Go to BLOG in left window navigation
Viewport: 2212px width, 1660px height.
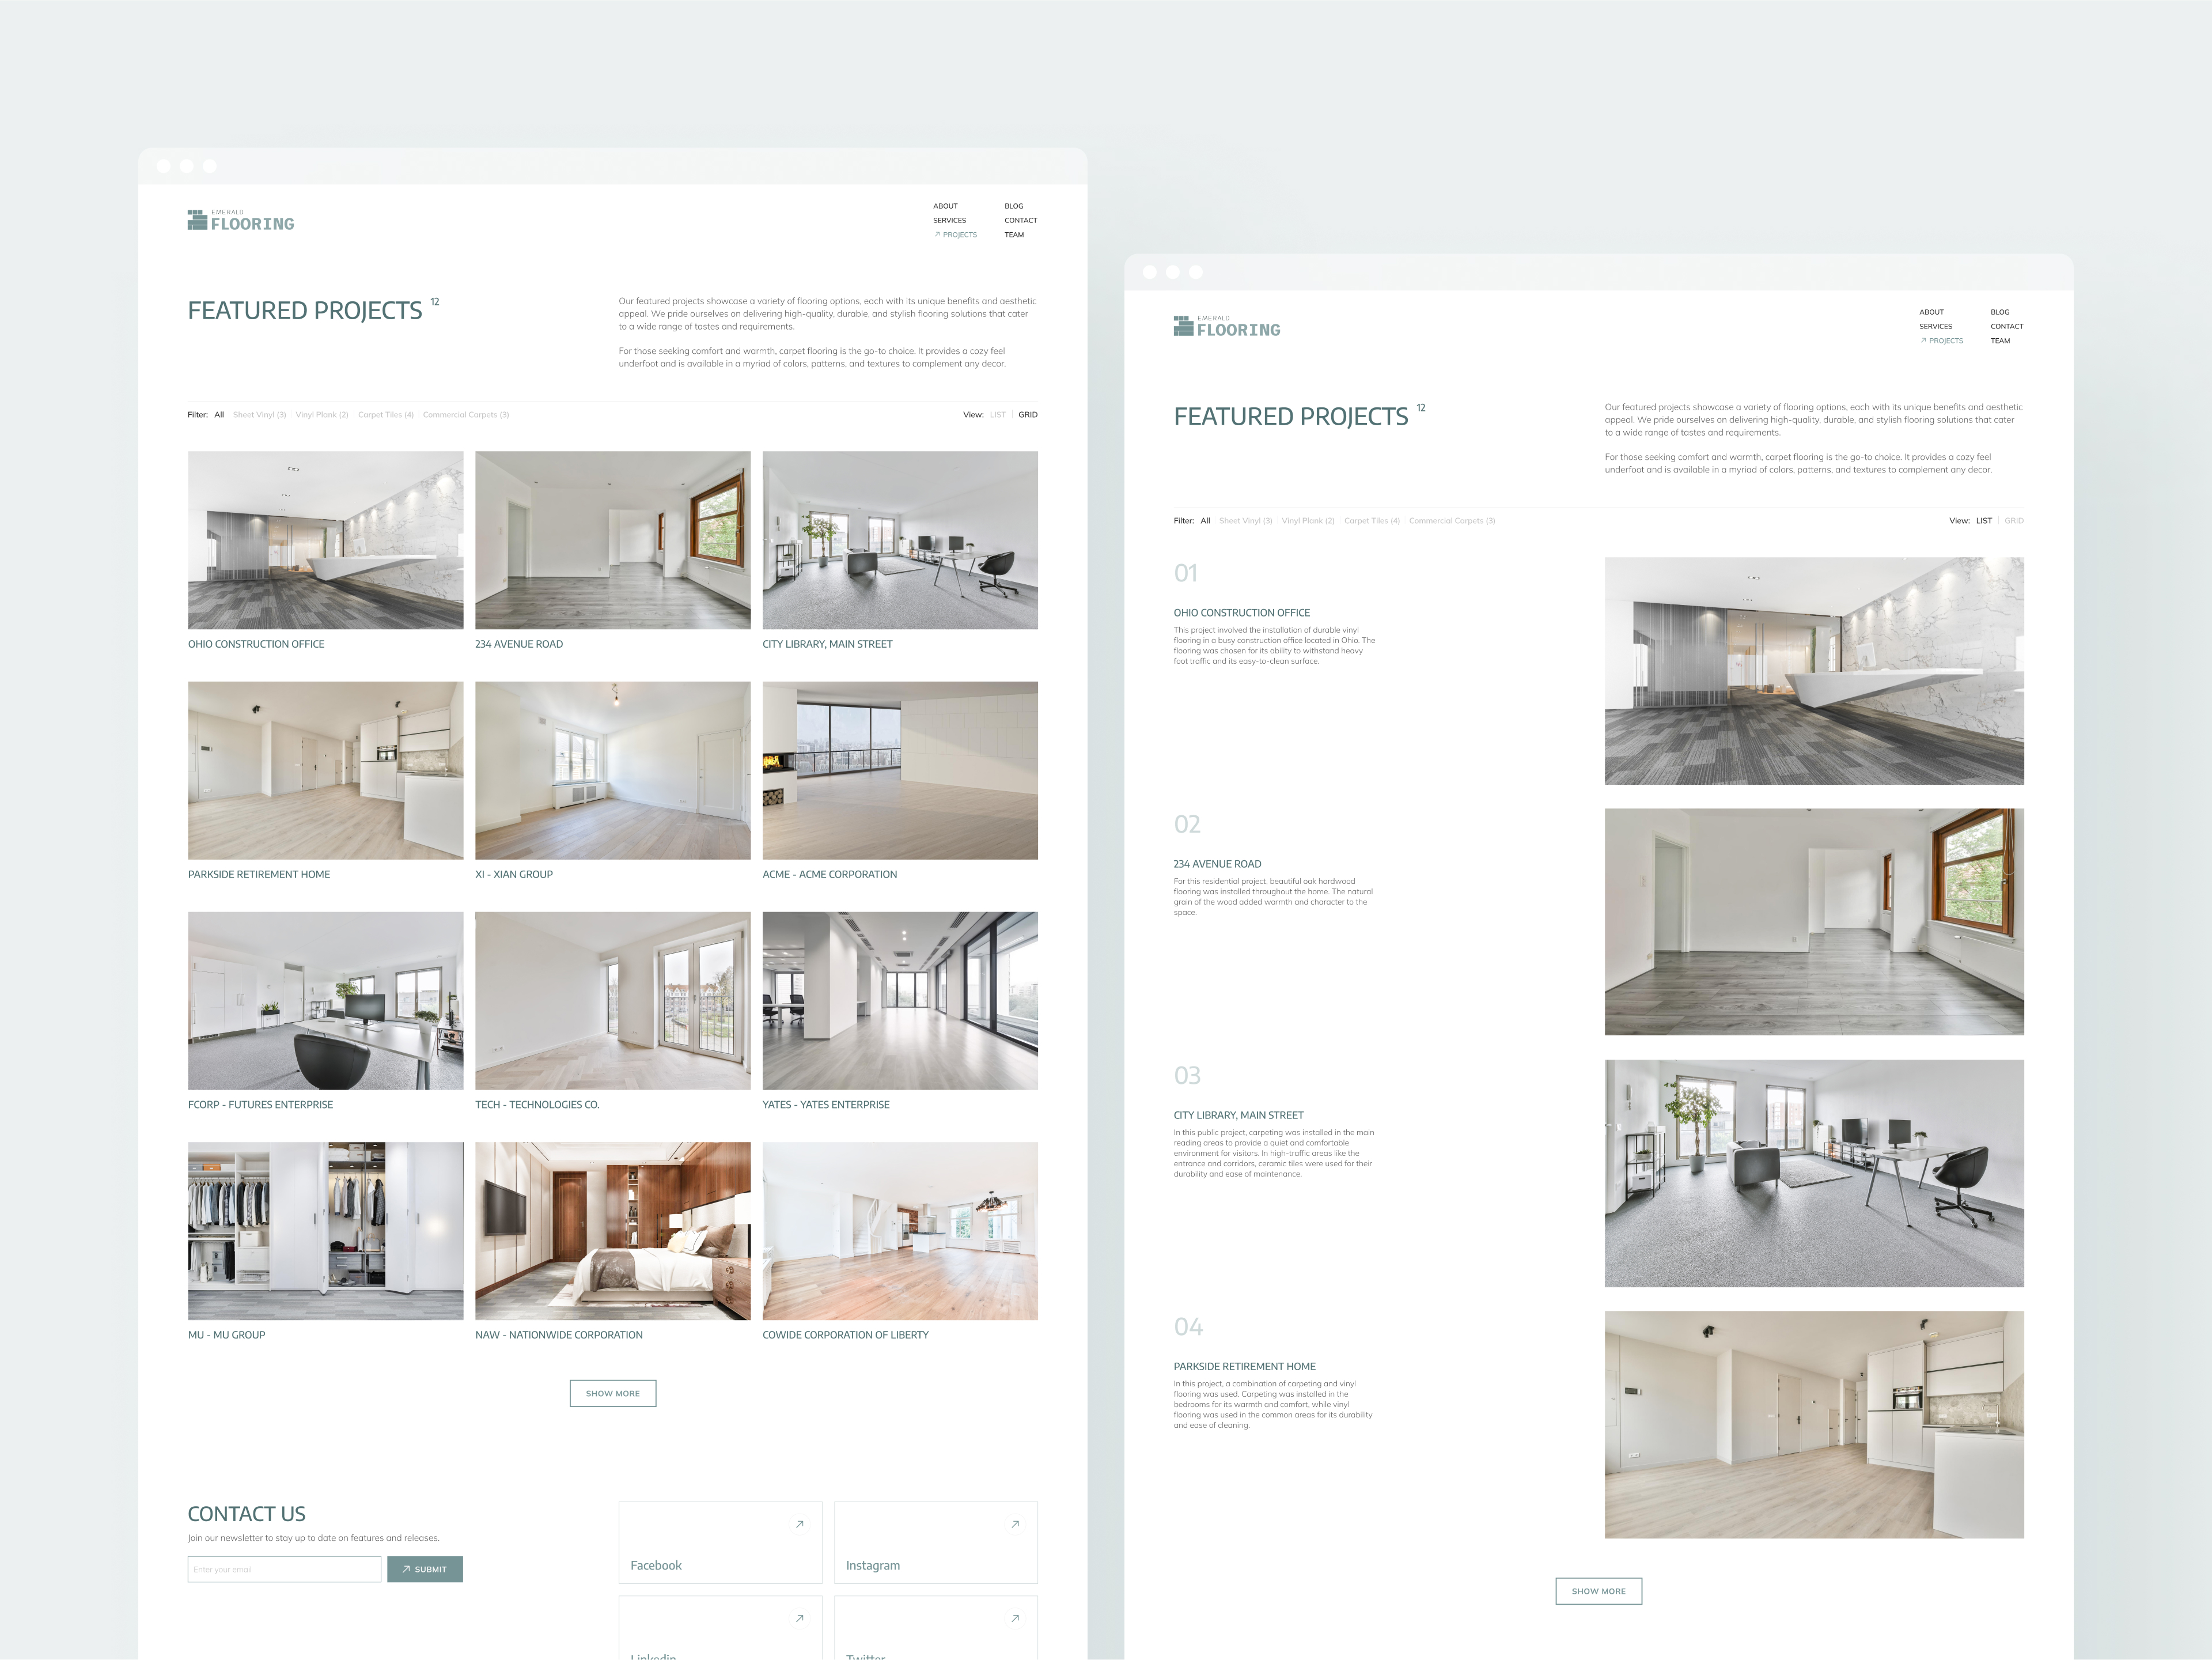pos(1013,206)
